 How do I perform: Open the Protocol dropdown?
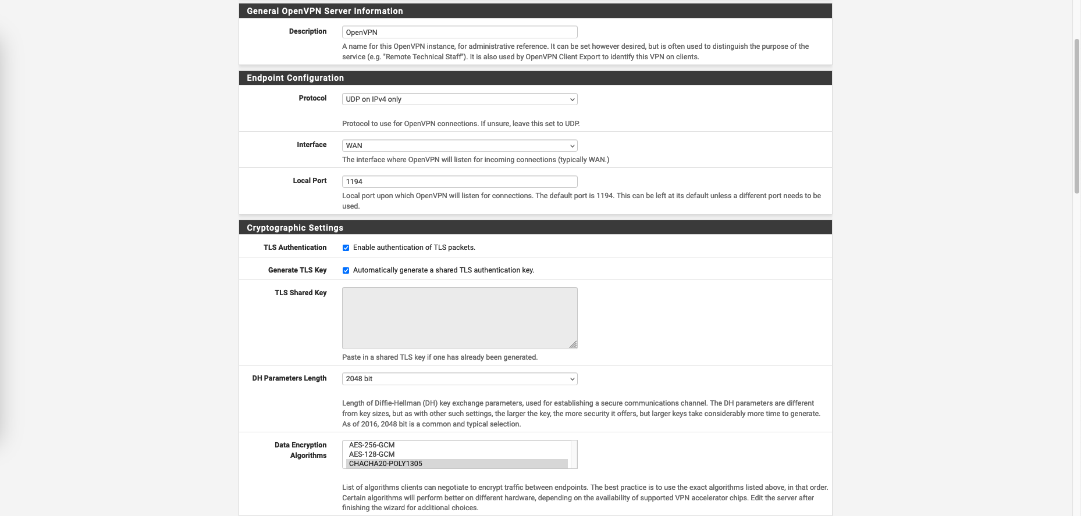pos(459,99)
